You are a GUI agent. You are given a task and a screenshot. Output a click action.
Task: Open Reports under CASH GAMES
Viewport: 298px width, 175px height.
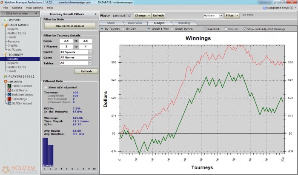(13, 29)
